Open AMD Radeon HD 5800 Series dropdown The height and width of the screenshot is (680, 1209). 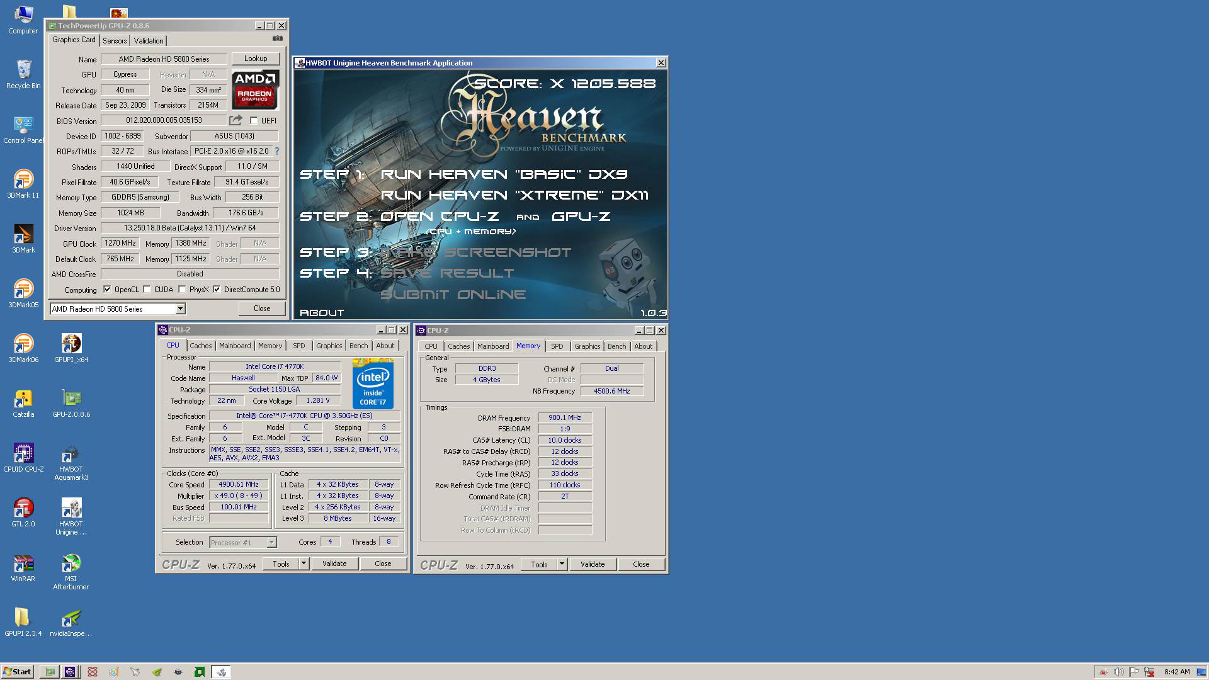[x=180, y=309]
